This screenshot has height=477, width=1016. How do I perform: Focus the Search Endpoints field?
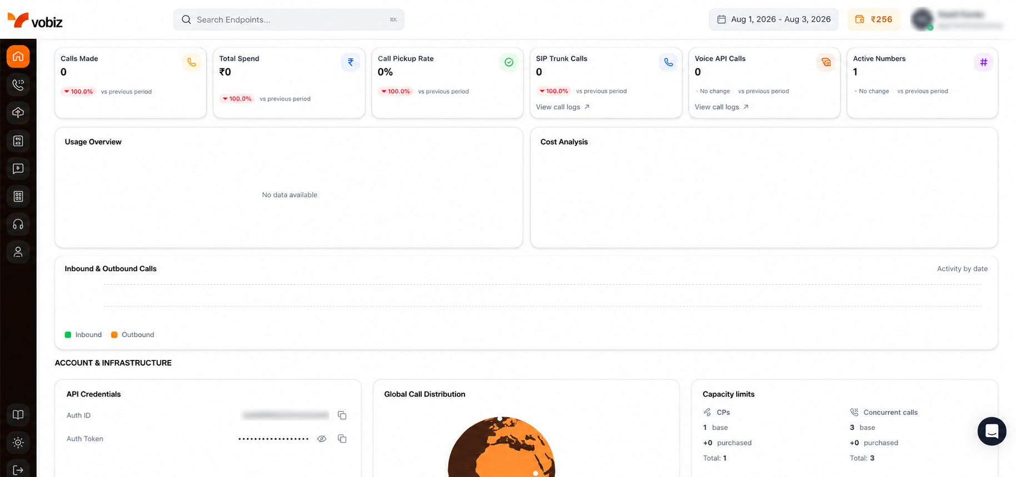[289, 19]
